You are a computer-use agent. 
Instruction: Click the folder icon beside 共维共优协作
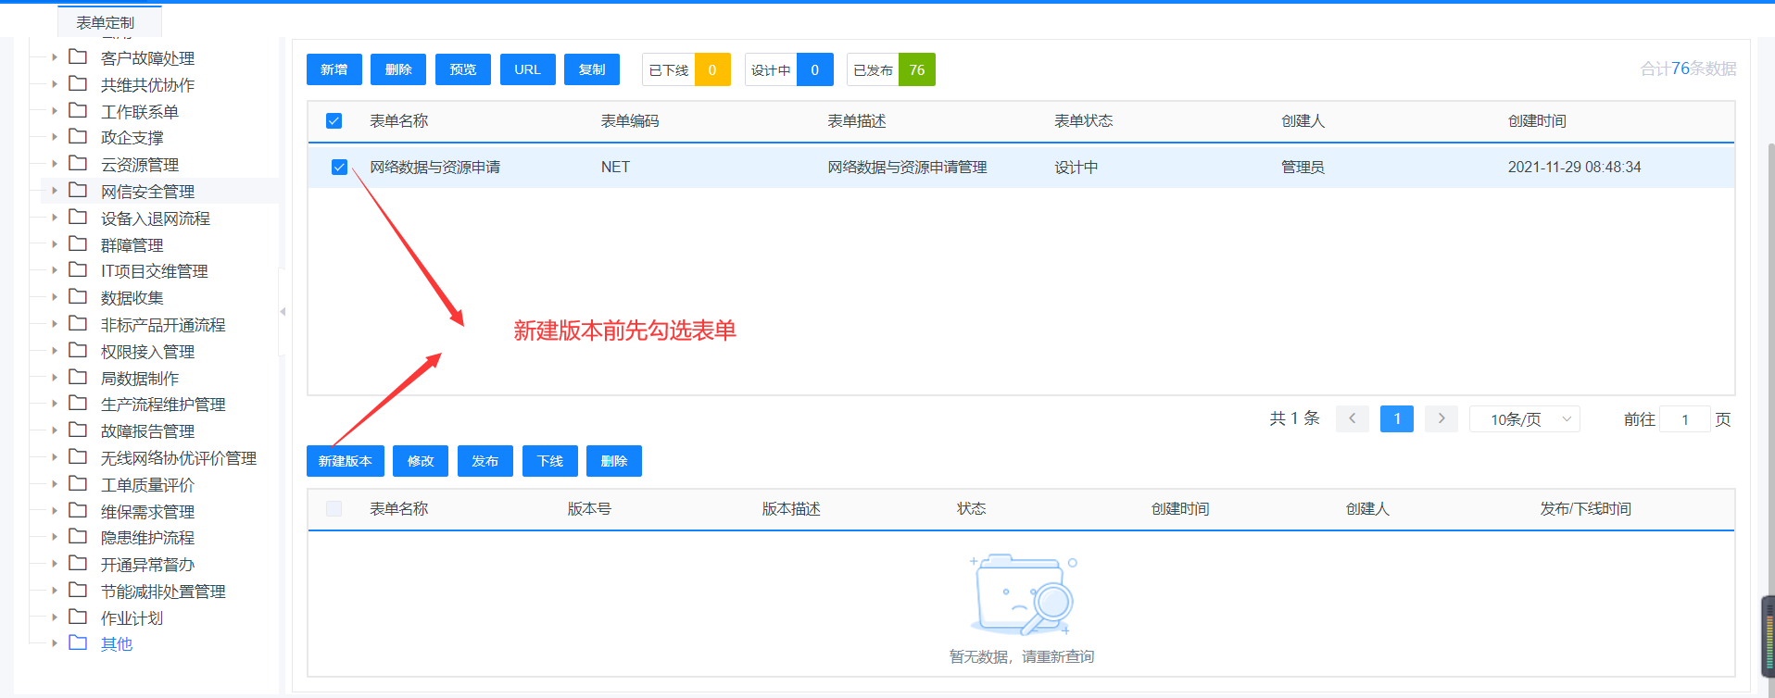[x=78, y=84]
